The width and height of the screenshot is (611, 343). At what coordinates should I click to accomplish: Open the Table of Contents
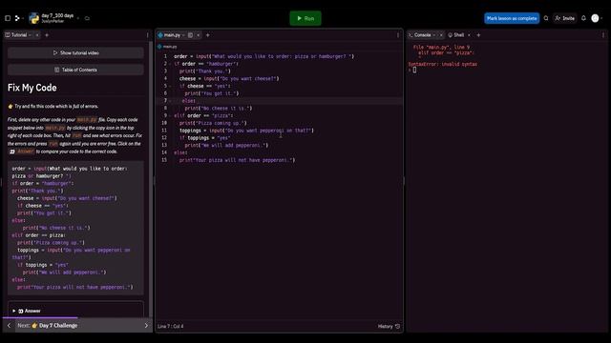[75, 70]
